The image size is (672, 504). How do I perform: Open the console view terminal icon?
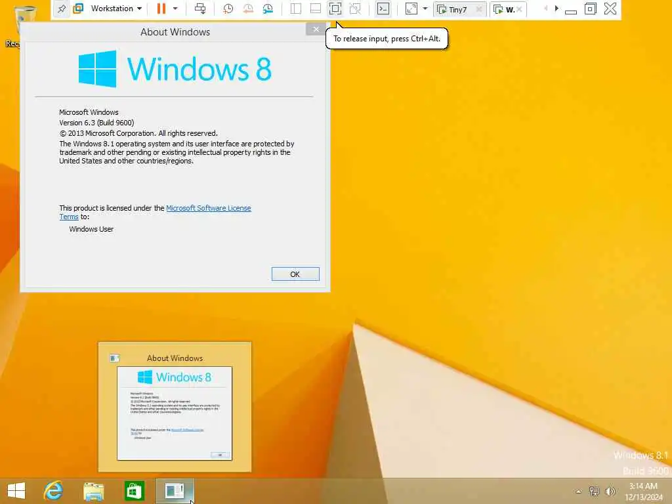(383, 9)
